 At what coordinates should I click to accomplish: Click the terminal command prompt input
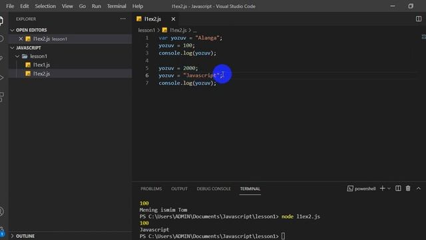[283, 236]
